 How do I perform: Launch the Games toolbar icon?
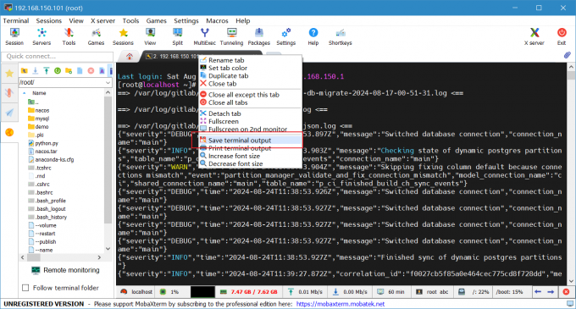coord(96,36)
